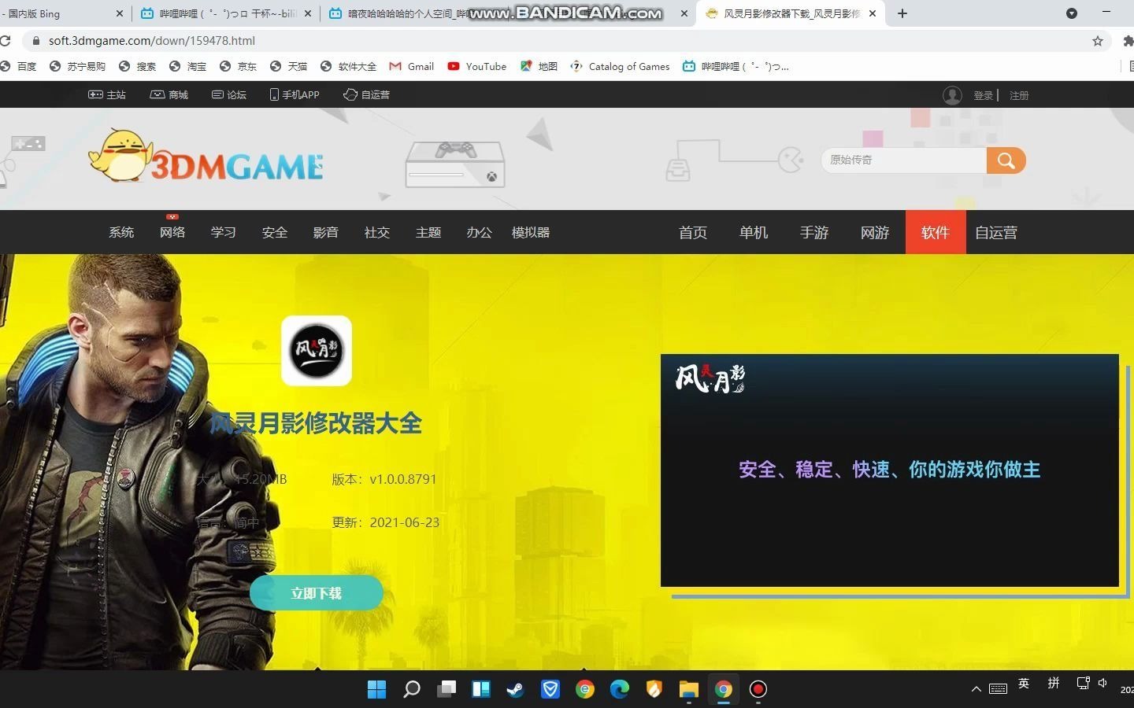Open the 地图 maps bookmark
This screenshot has width=1134, height=708.
539,67
